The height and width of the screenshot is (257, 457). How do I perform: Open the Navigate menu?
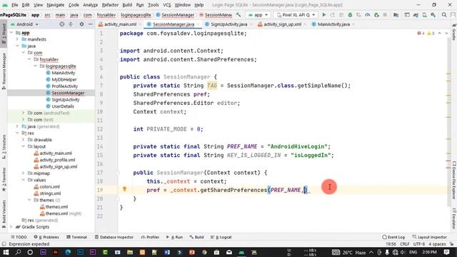pyautogui.click(x=56, y=5)
